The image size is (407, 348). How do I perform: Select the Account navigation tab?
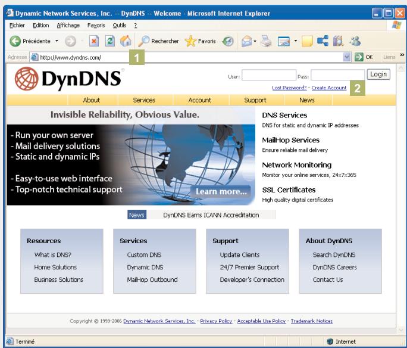199,100
